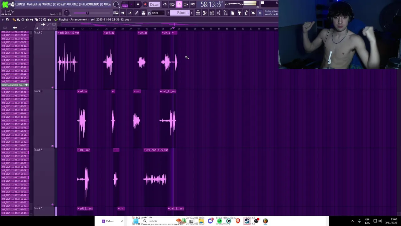Viewport: 401px width, 226px height.
Task: Toggle the metronome icon
Action: point(165,4)
